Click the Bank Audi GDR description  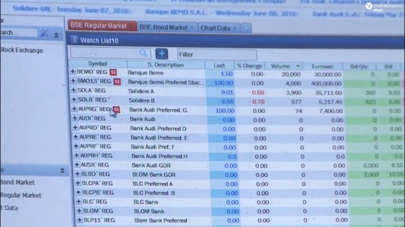click(151, 165)
